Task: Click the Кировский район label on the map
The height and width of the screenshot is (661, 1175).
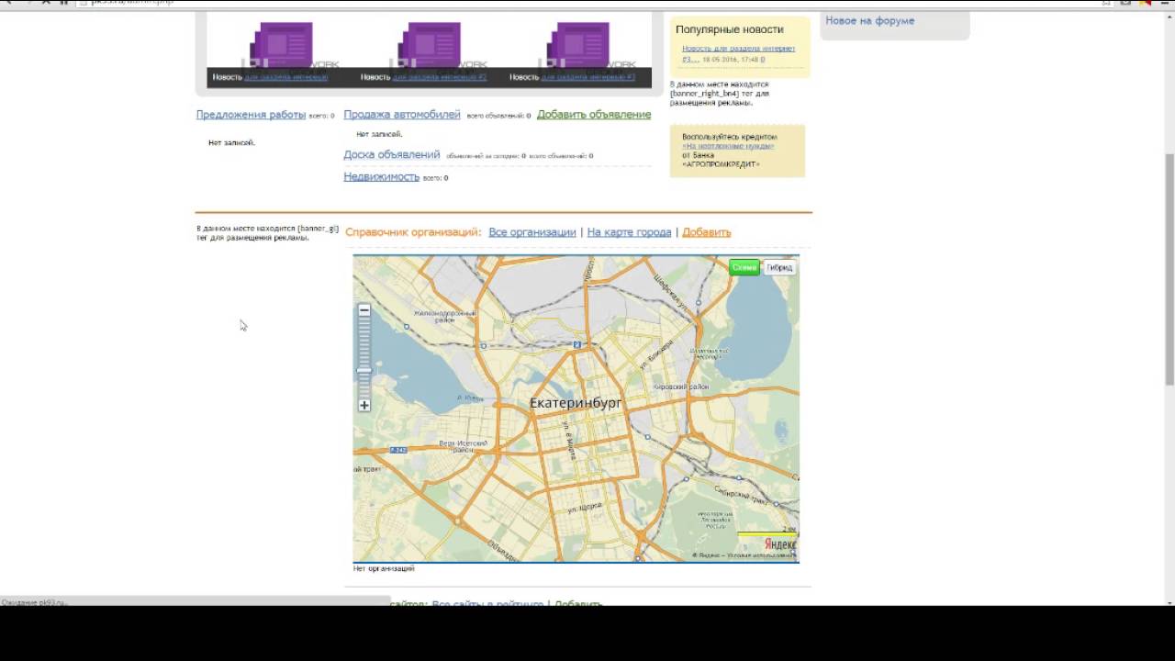Action: click(680, 387)
